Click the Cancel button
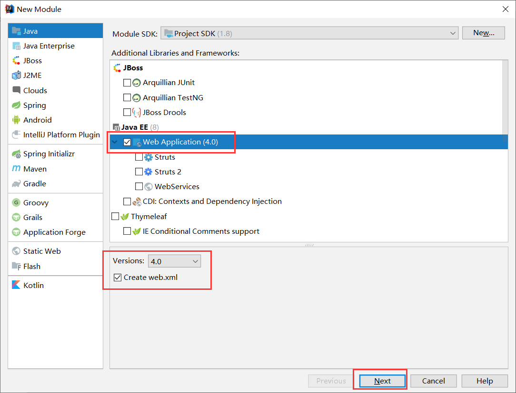The image size is (516, 393). [433, 381]
